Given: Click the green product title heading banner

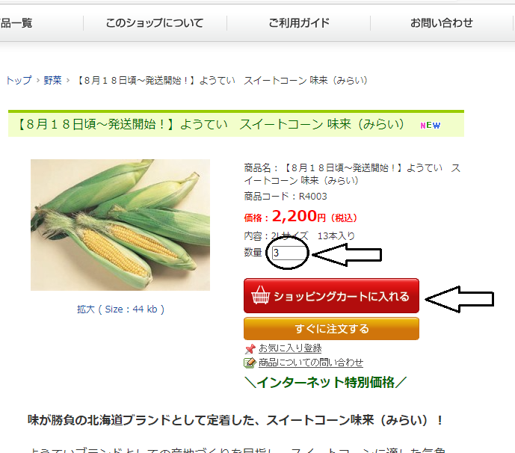Looking at the screenshot, I should click(236, 124).
